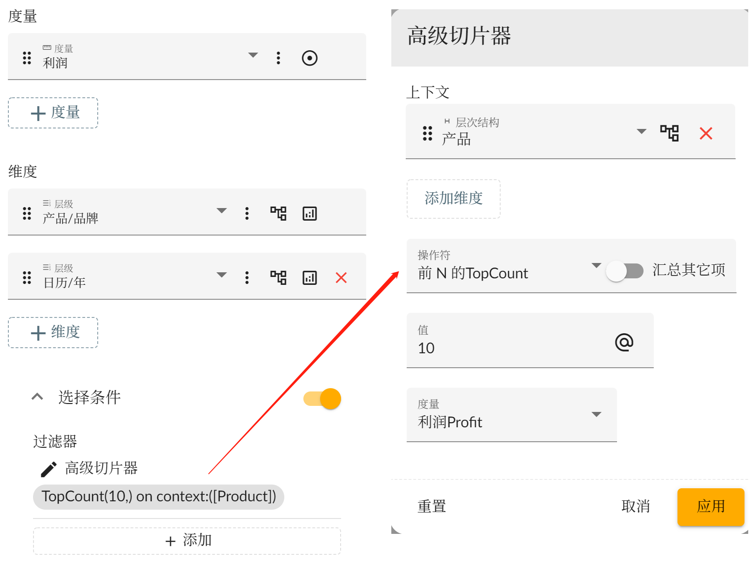The image size is (751, 566).
Task: Click hierarchy tree icon on 产品/品牌 row
Action: click(x=278, y=214)
